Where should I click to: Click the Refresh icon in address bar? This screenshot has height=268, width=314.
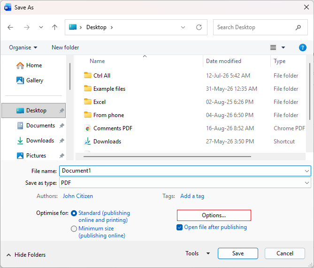tap(199, 27)
